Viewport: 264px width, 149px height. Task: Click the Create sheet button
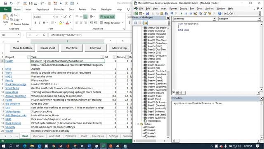click(48, 48)
